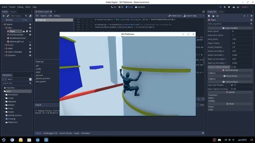The width and height of the screenshot is (255, 143).
Task: Switch to the Debugger bottom tab
Action: pos(51,133)
